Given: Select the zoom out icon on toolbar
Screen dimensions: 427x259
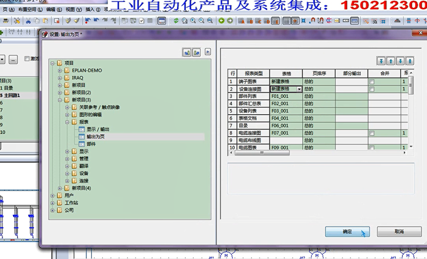Looking at the screenshot, I should 201,21.
